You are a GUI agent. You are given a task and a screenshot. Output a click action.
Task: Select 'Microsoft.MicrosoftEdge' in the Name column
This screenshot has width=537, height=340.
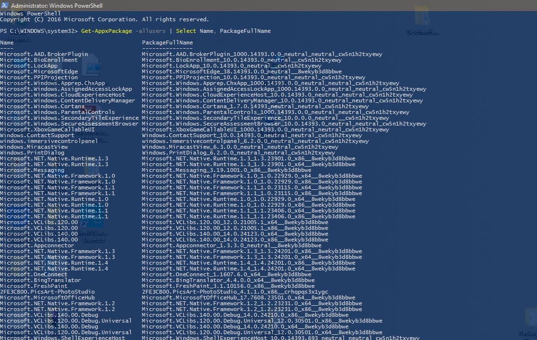point(39,71)
